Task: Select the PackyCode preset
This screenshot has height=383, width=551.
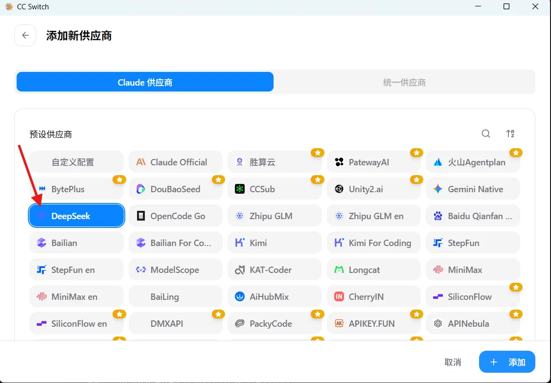Action: pos(275,324)
